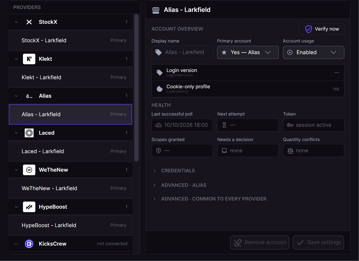This screenshot has height=261, width=359.
Task: Collapse the Alias provider group
Action: [x=16, y=96]
